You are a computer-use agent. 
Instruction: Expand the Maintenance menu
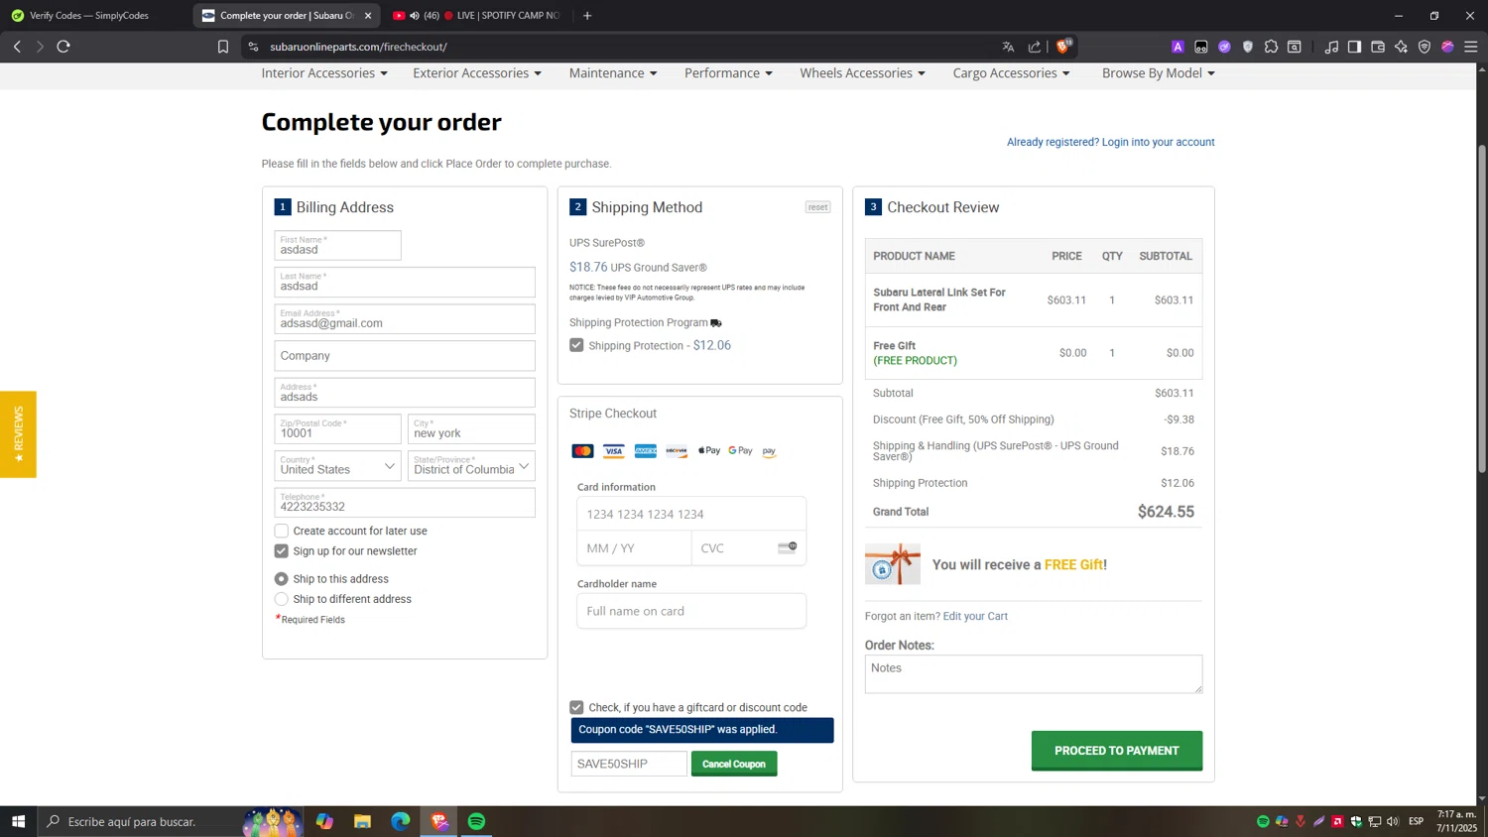click(613, 73)
